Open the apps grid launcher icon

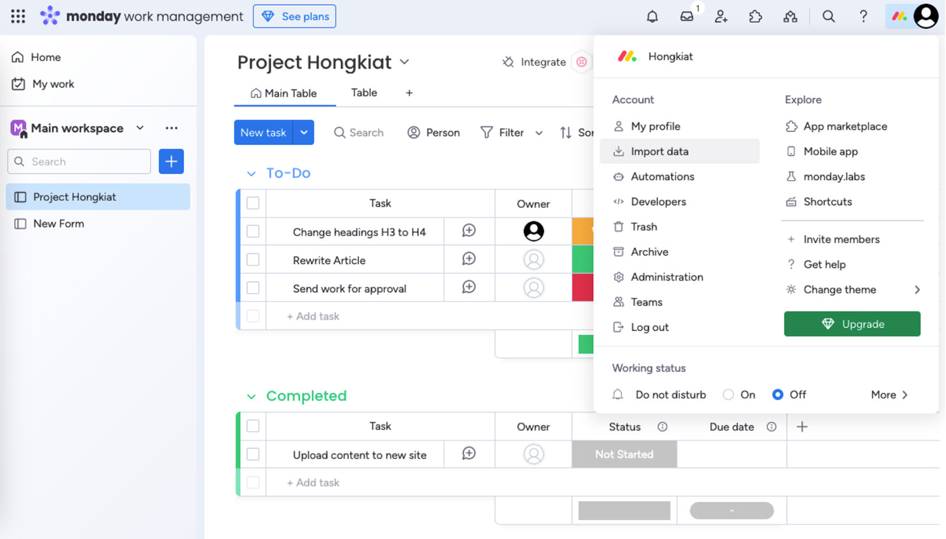(x=18, y=16)
